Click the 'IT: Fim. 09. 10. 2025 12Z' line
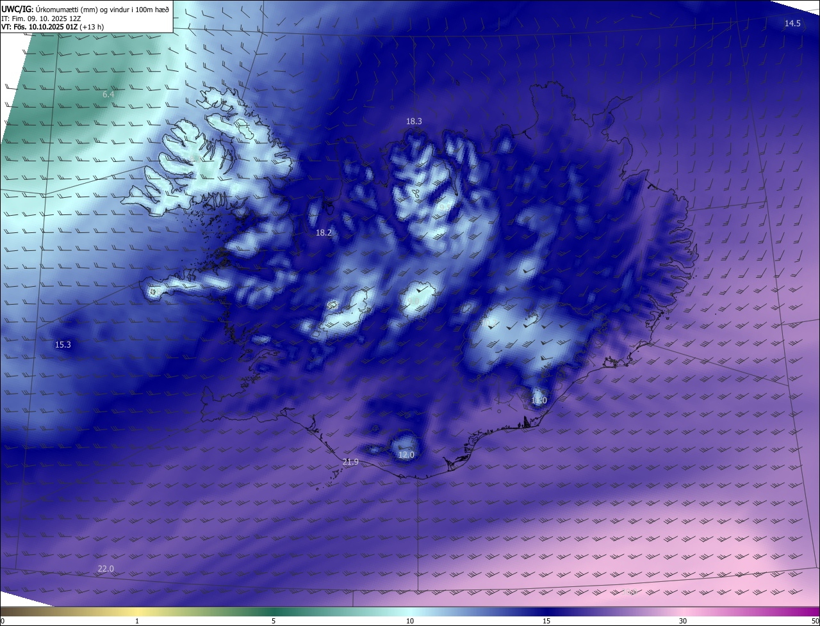The image size is (820, 626). click(41, 19)
